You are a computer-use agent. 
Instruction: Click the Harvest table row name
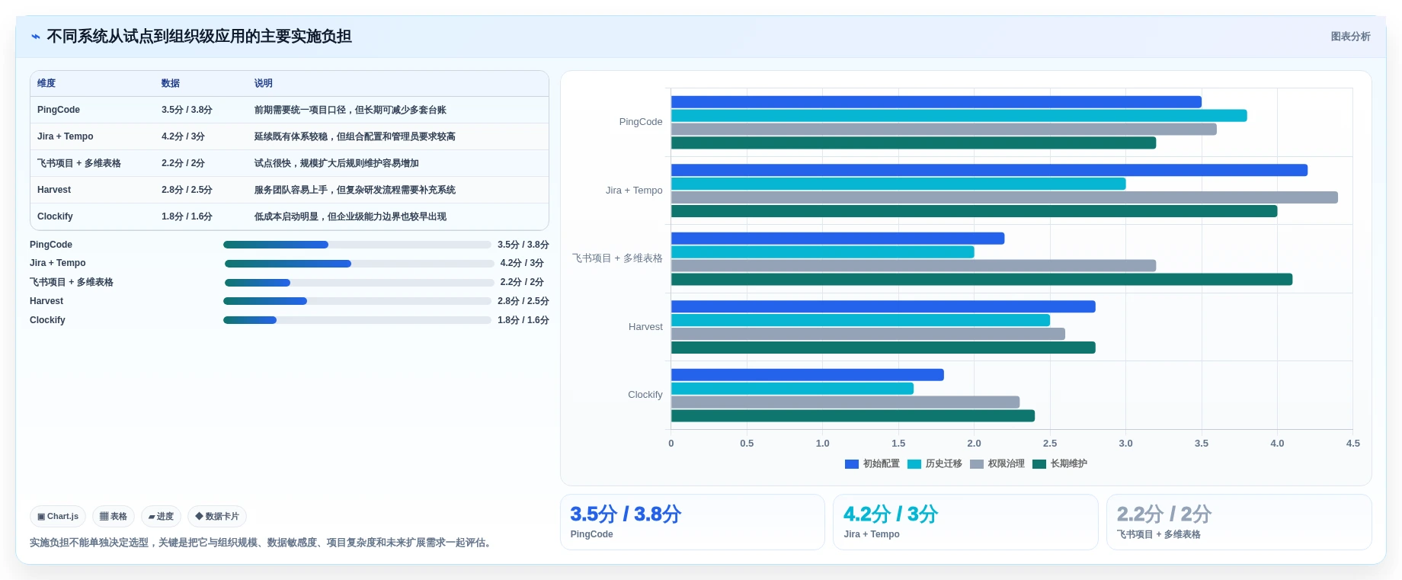tap(54, 190)
